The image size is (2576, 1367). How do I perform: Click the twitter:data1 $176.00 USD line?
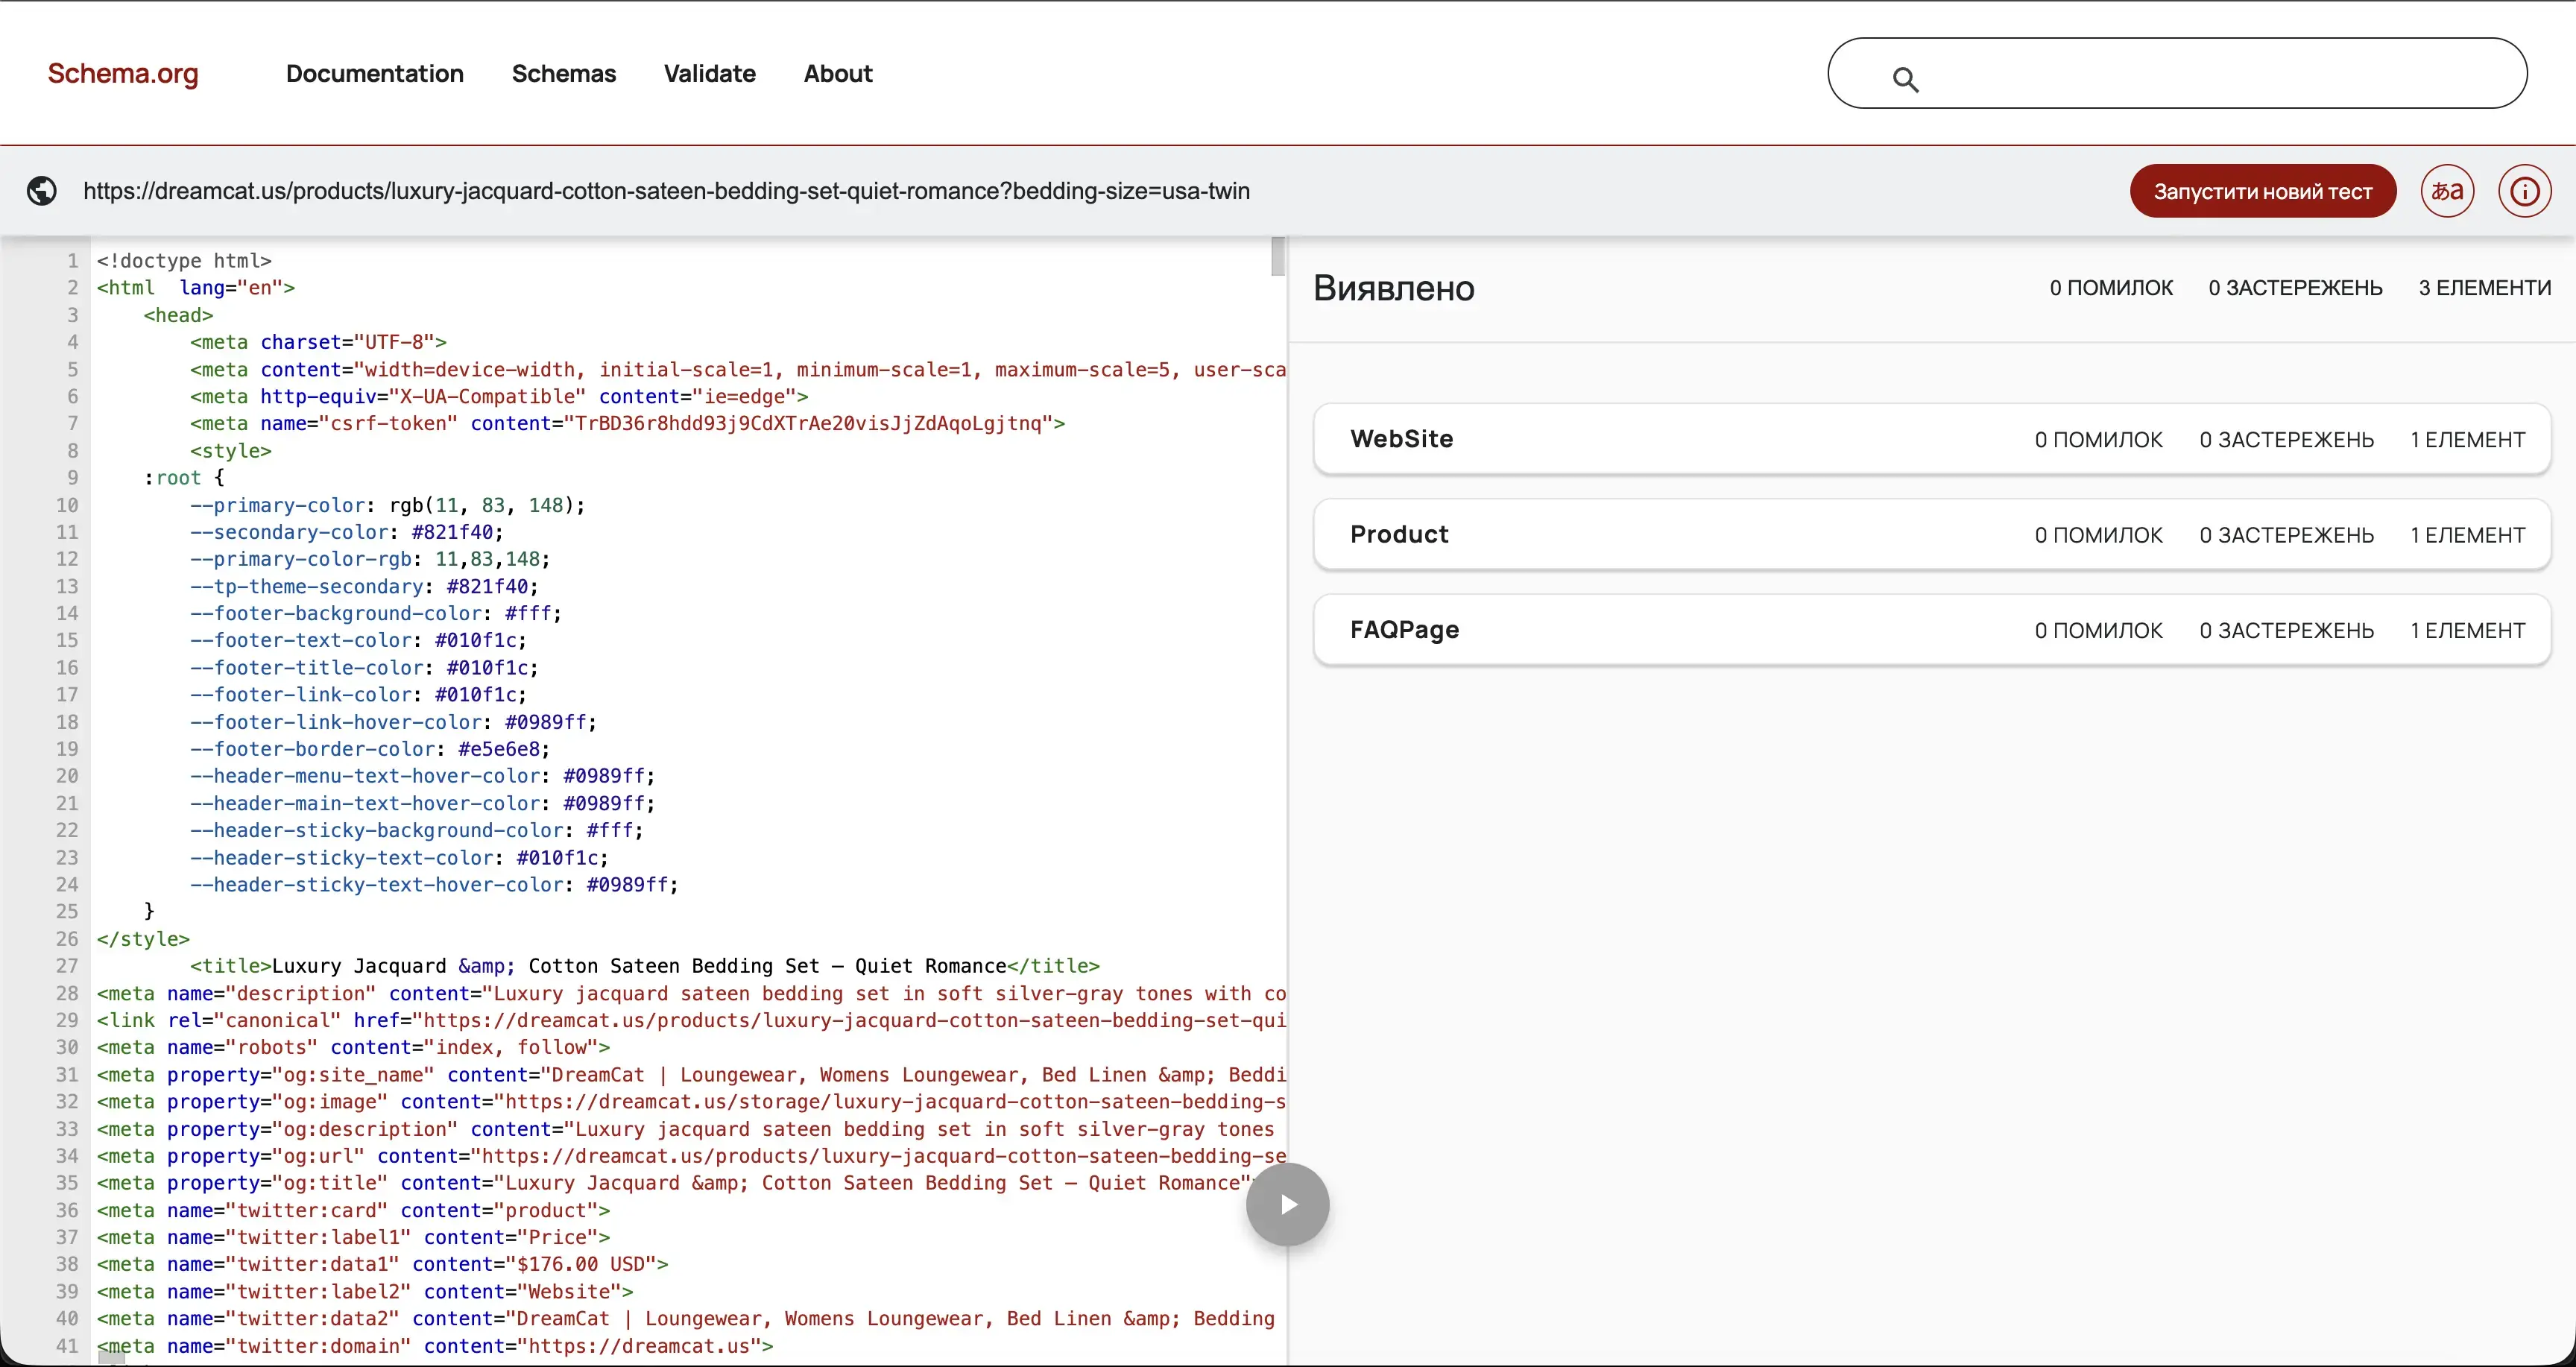tap(382, 1264)
